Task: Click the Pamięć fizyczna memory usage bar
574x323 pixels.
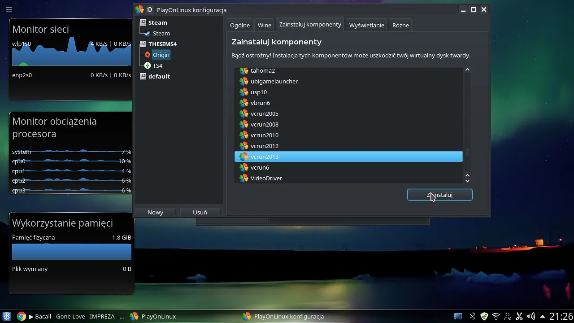Action: click(72, 252)
